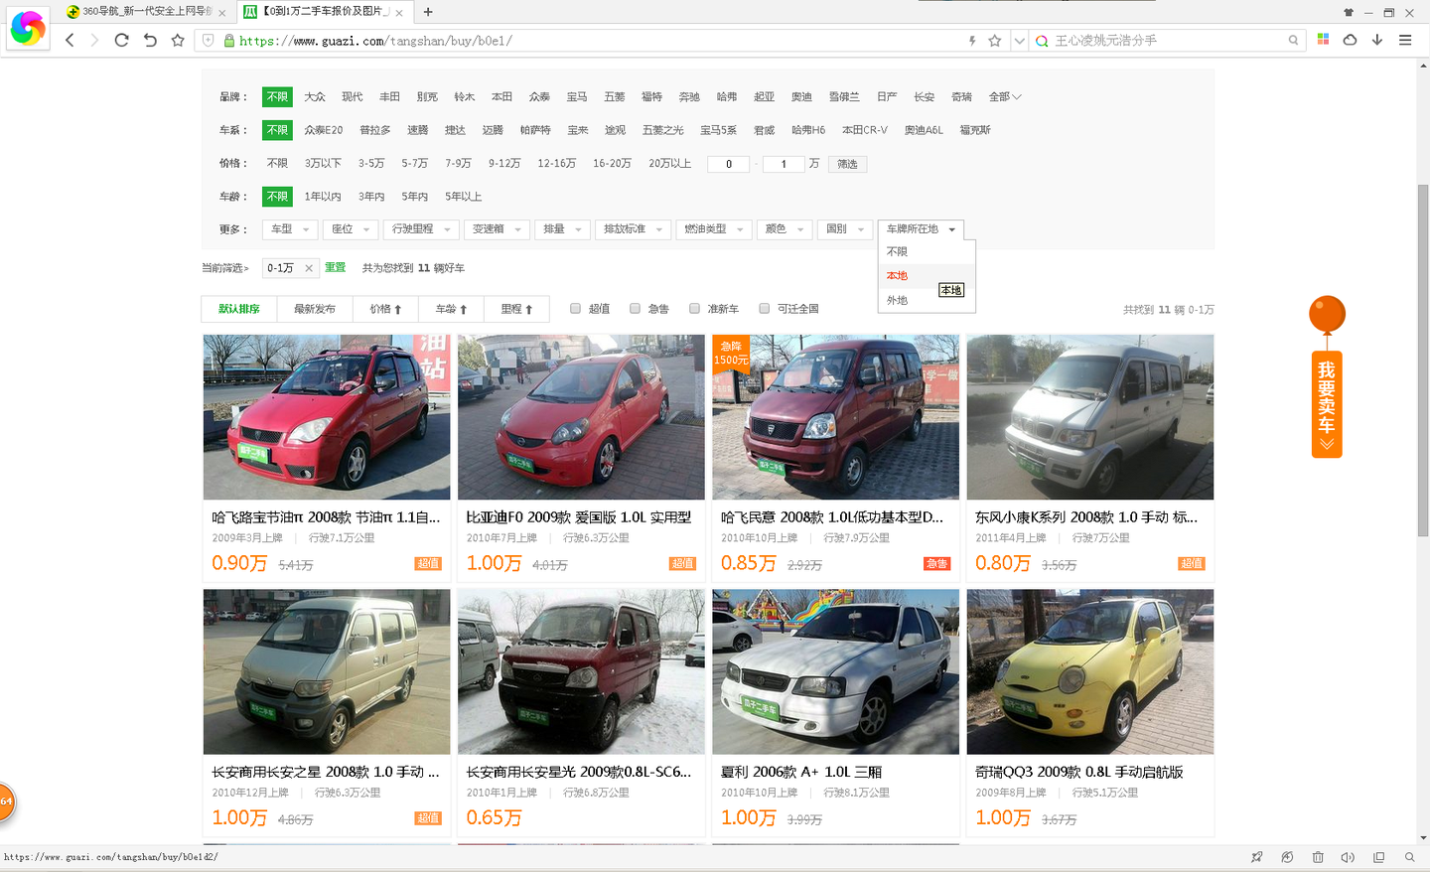Viewport: 1430px width, 872px height.
Task: Expand the 车型 dropdown
Action: coord(290,229)
